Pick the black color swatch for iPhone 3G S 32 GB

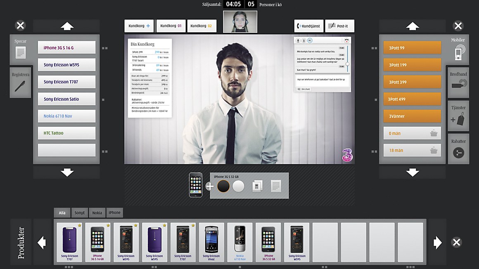click(x=223, y=186)
